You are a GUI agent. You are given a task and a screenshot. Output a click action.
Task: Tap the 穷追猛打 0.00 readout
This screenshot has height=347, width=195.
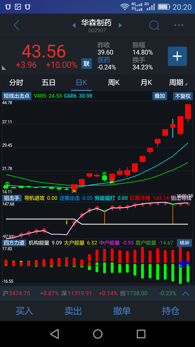pos(111,198)
